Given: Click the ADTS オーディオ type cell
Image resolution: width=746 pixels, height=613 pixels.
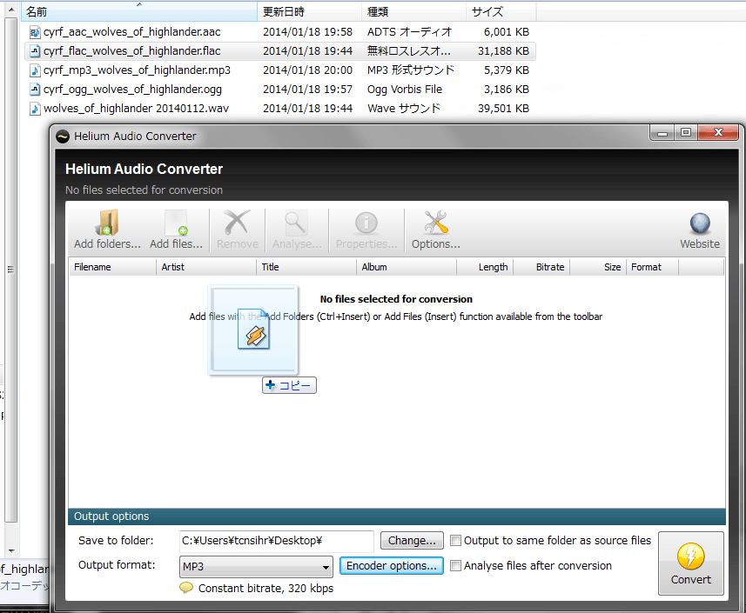Looking at the screenshot, I should click(409, 32).
